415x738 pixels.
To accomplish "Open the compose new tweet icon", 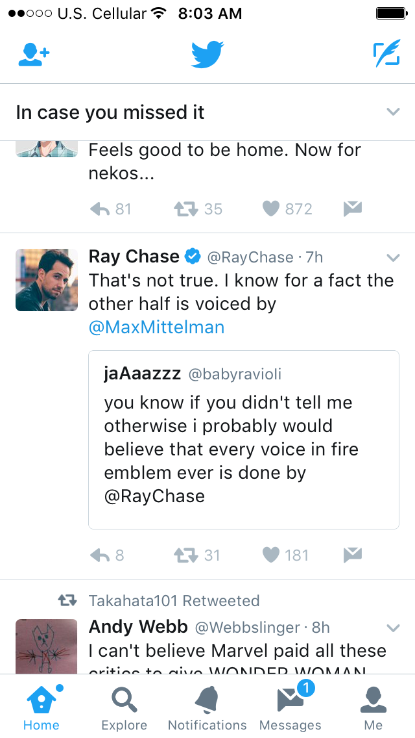I will tap(386, 55).
